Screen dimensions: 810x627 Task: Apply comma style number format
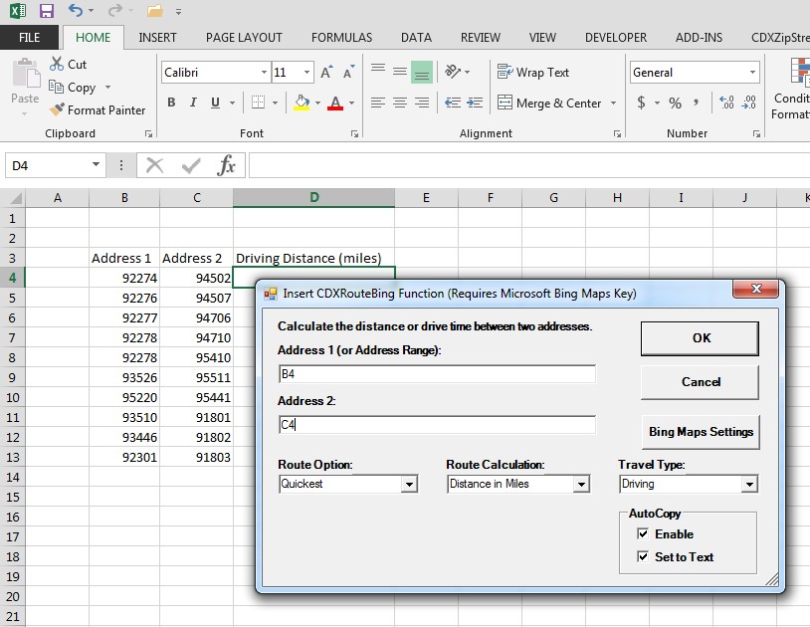pos(697,103)
